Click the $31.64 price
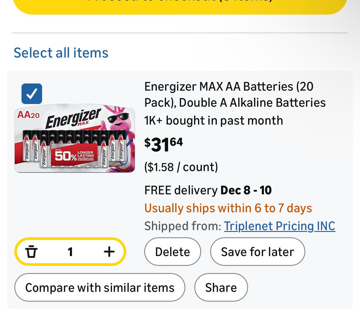This screenshot has height=310, width=360. click(164, 144)
